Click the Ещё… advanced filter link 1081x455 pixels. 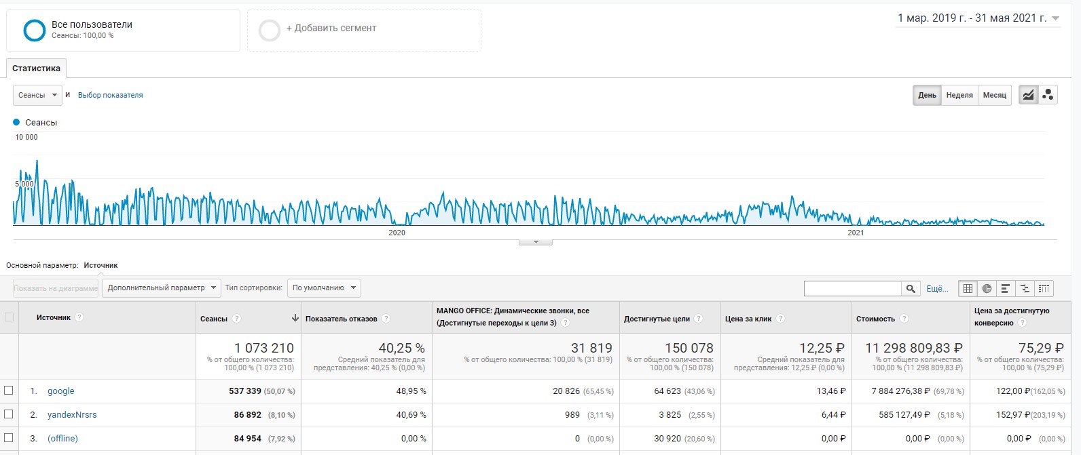(937, 289)
